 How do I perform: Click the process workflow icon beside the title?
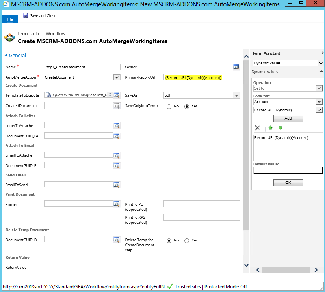coord(10,37)
